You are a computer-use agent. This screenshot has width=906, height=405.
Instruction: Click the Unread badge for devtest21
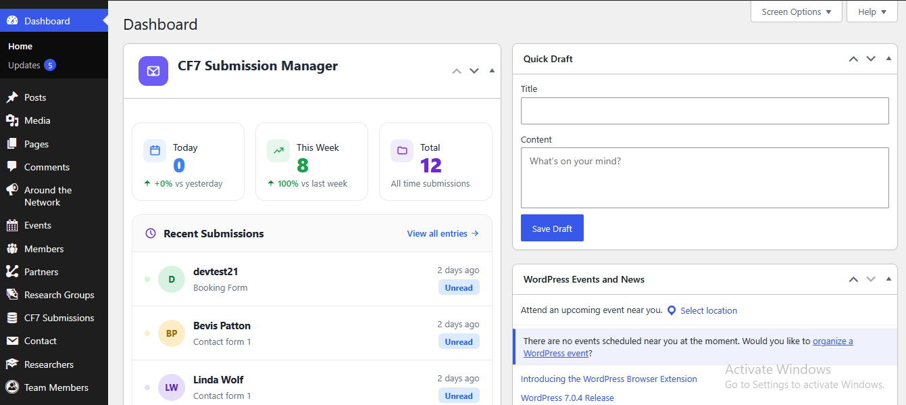tap(459, 287)
